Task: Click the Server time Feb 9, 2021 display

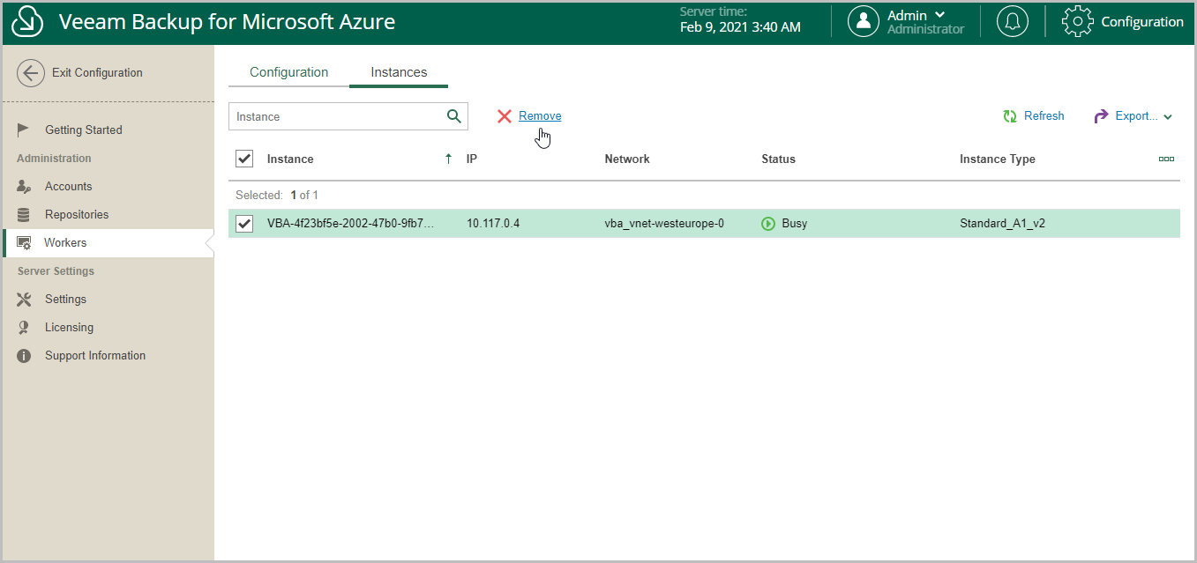Action: click(740, 20)
